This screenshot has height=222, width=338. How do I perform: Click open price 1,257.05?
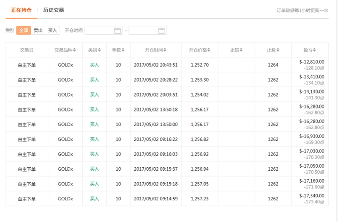pyautogui.click(x=199, y=184)
